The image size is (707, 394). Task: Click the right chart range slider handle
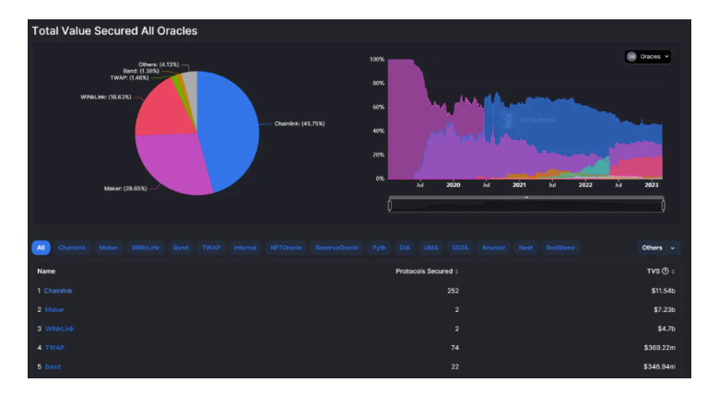coord(664,205)
